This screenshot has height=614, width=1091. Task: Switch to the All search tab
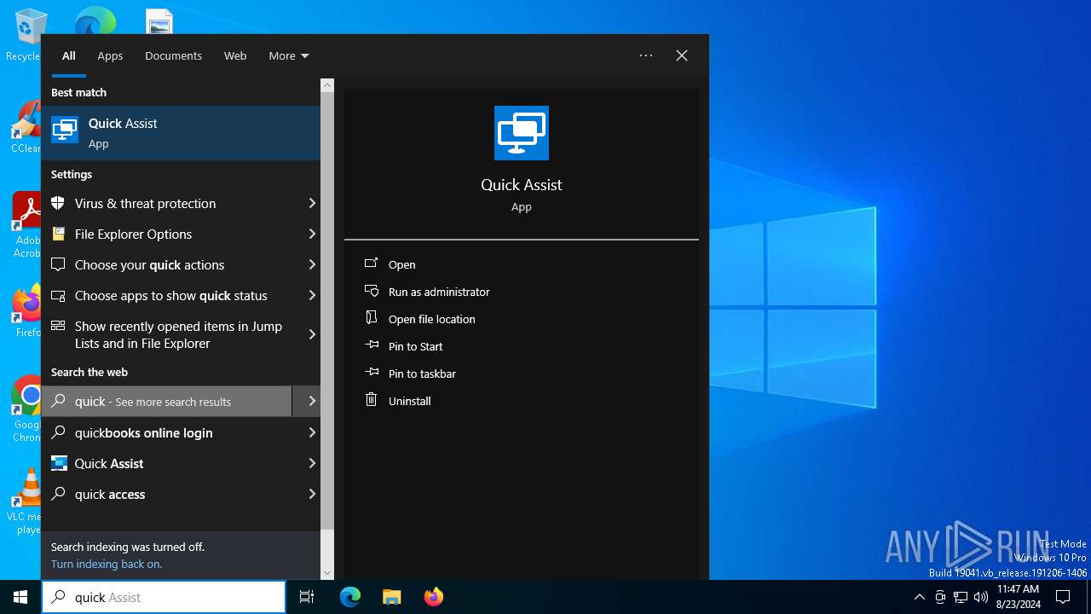tap(69, 55)
